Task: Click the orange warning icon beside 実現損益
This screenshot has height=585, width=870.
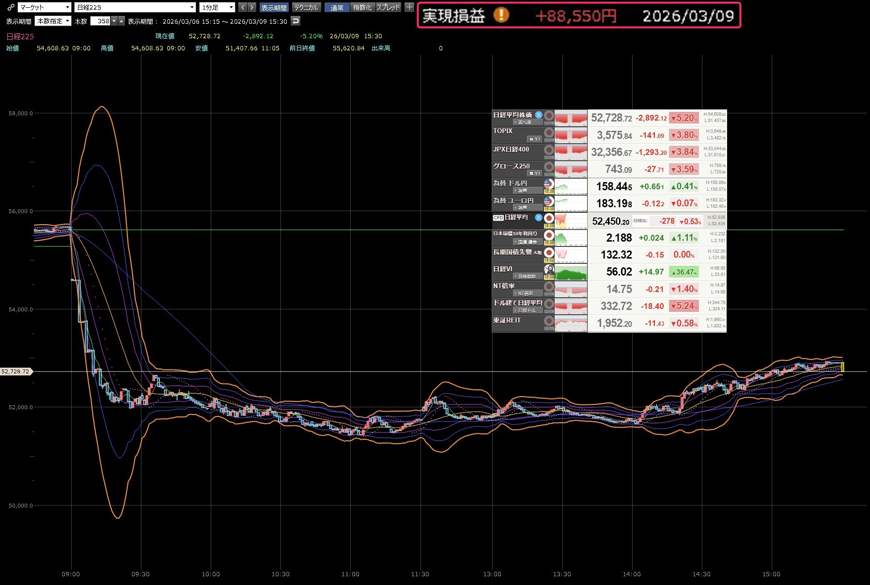Action: point(501,15)
